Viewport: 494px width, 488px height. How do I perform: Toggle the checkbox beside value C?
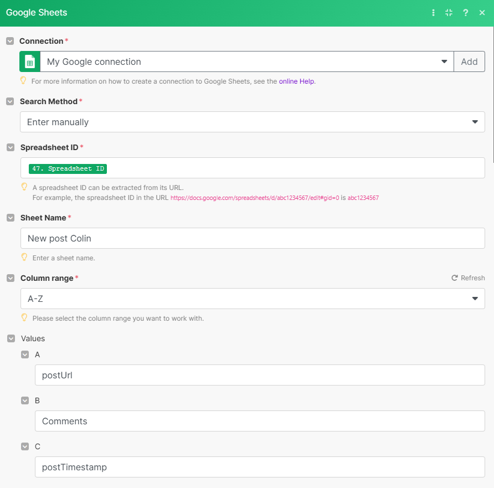click(25, 446)
